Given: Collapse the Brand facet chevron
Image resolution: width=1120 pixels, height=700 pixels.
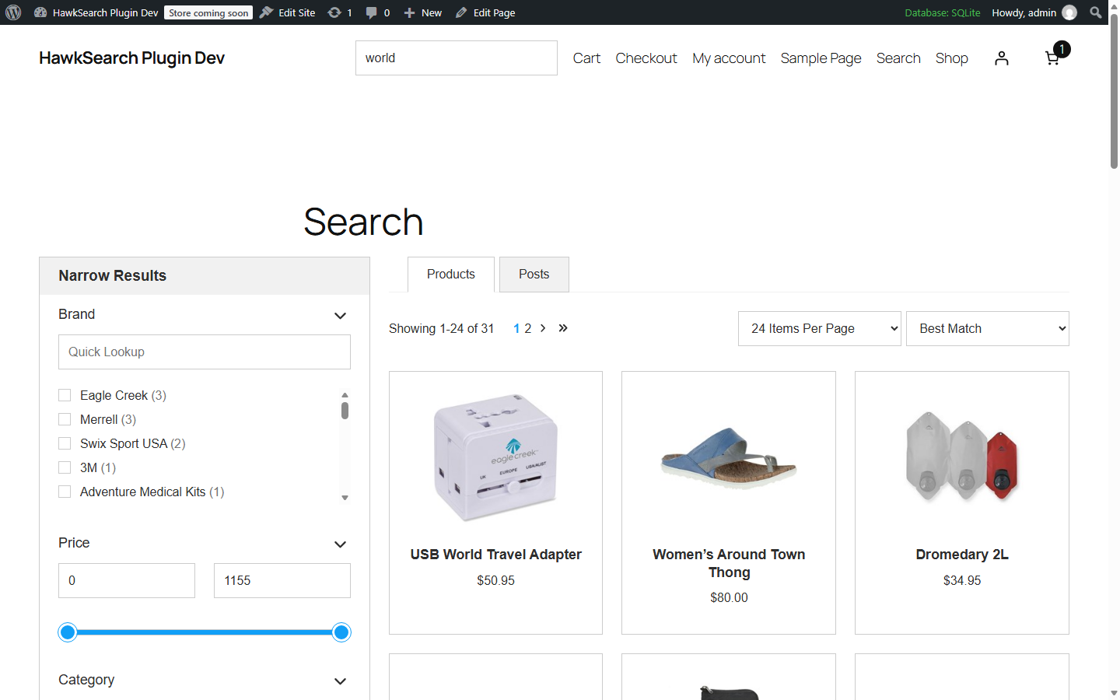Looking at the screenshot, I should [340, 316].
